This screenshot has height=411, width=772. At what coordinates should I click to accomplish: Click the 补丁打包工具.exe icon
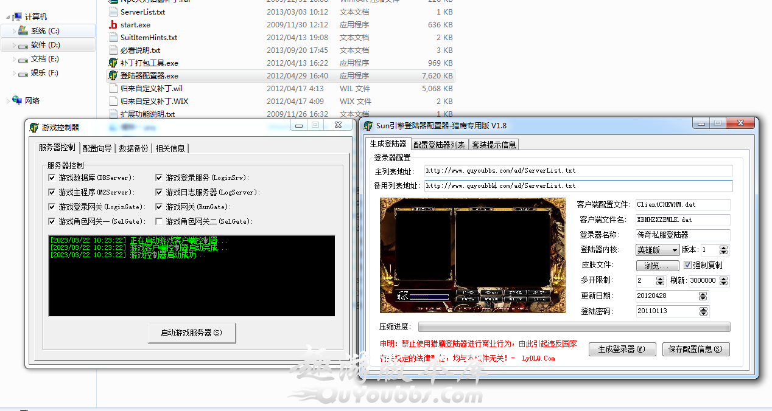113,63
